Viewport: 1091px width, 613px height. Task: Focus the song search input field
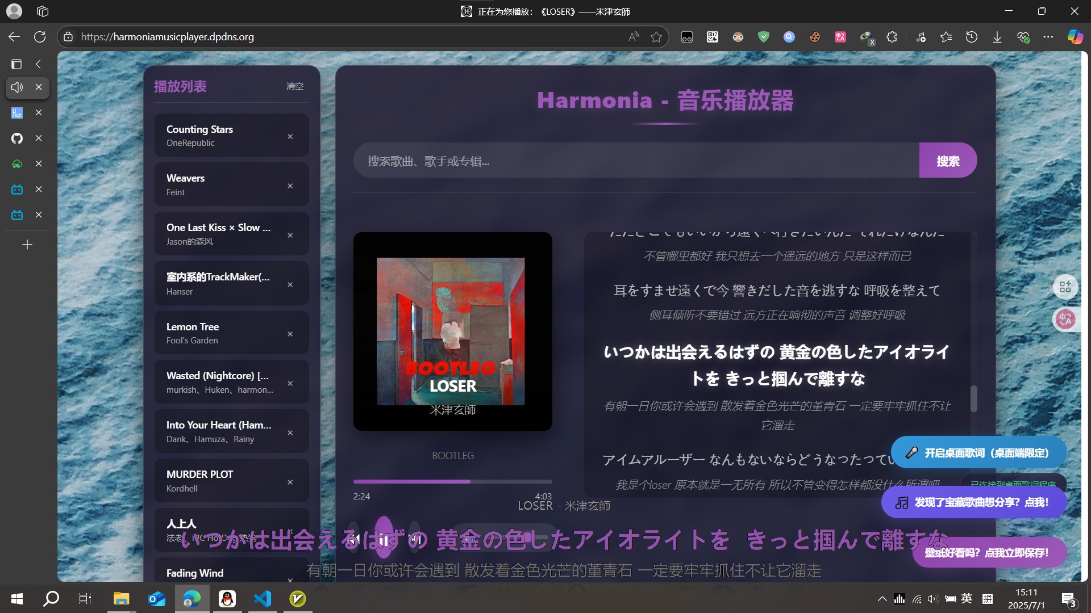click(x=636, y=161)
